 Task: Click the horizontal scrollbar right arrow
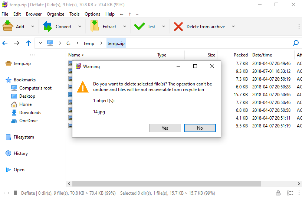click(x=299, y=184)
